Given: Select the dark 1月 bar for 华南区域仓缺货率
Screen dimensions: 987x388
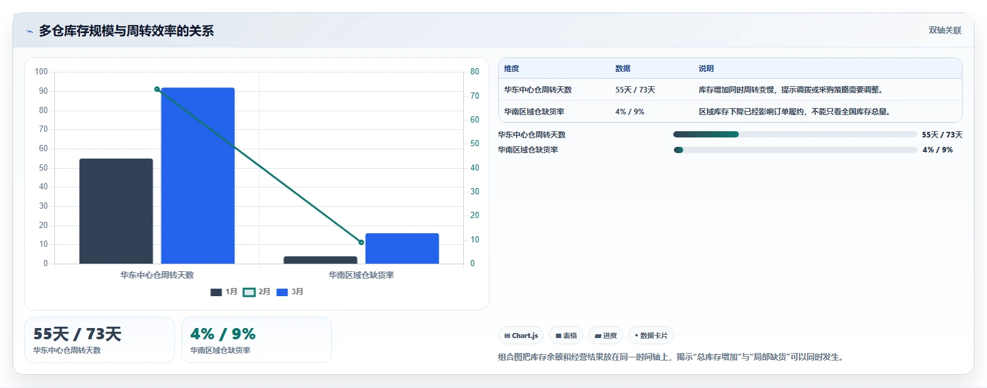Looking at the screenshot, I should click(x=321, y=260).
